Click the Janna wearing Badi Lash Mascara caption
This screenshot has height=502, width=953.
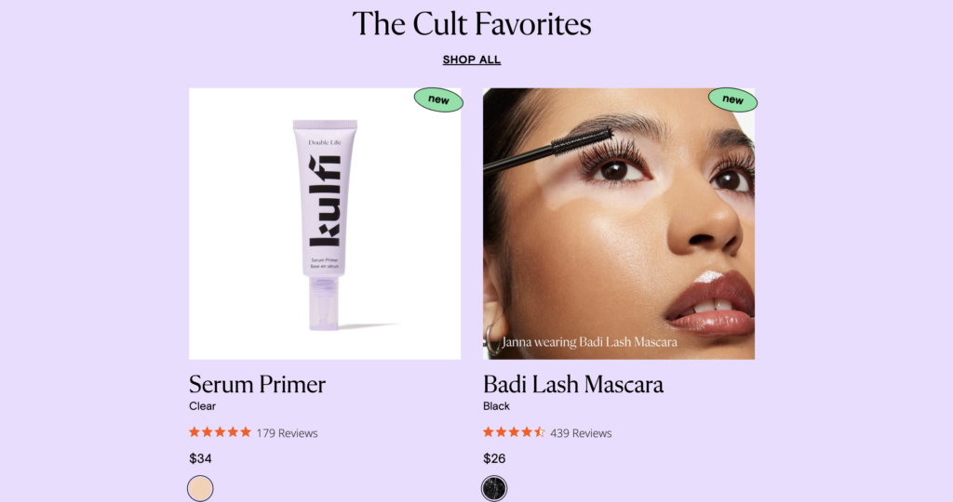pos(589,342)
